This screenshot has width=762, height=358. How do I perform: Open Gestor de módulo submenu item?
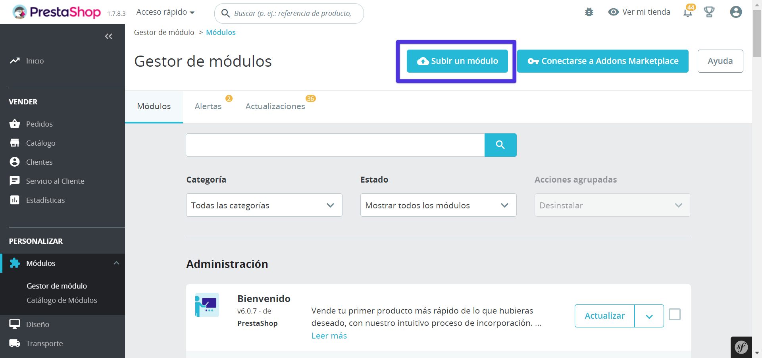[x=57, y=286]
